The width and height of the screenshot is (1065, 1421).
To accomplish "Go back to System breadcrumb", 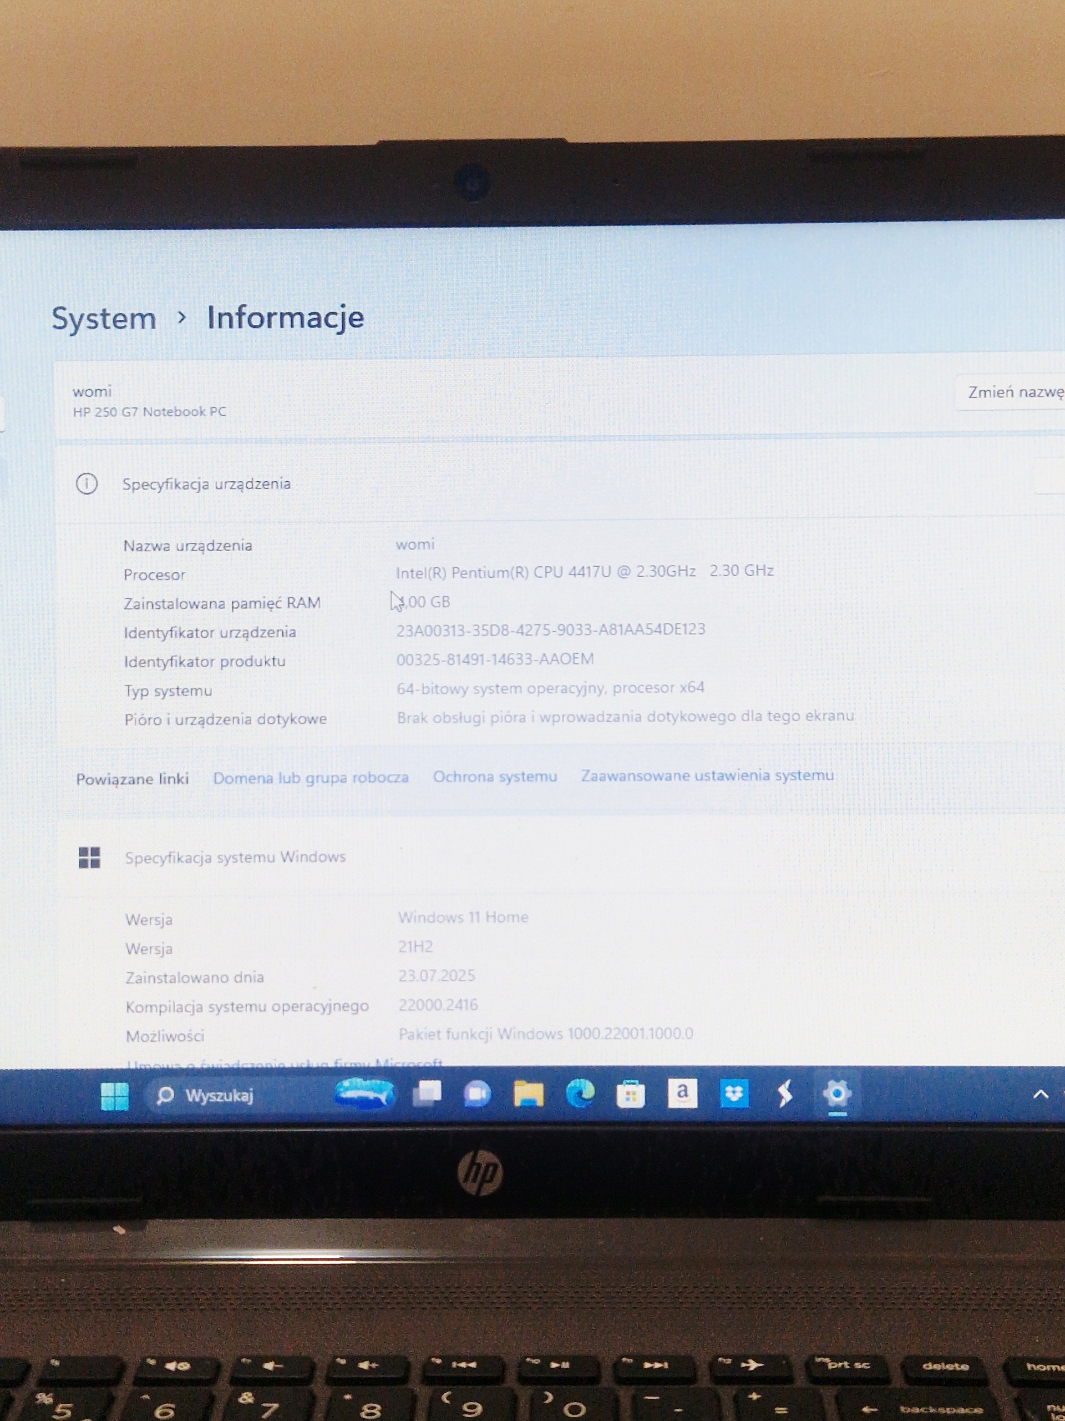I will (104, 319).
